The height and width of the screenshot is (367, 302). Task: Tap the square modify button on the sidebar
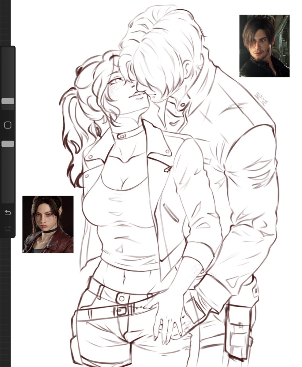click(x=8, y=125)
